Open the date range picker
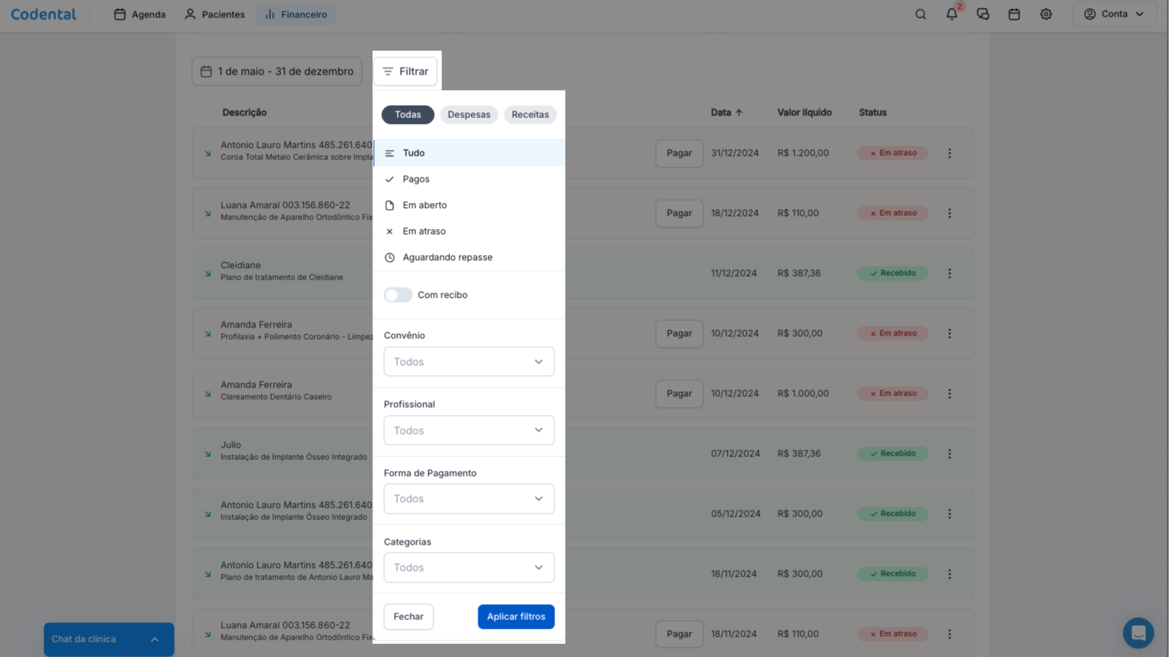Image resolution: width=1169 pixels, height=657 pixels. (x=277, y=72)
